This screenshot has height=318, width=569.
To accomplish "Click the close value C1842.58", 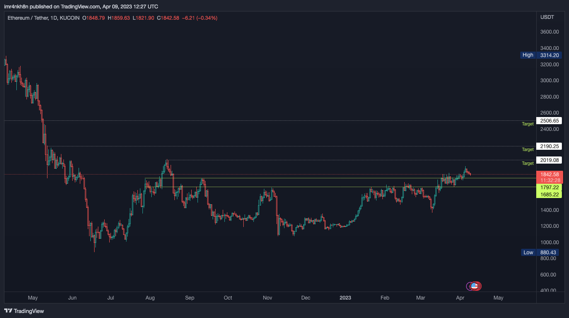I will click(168, 18).
